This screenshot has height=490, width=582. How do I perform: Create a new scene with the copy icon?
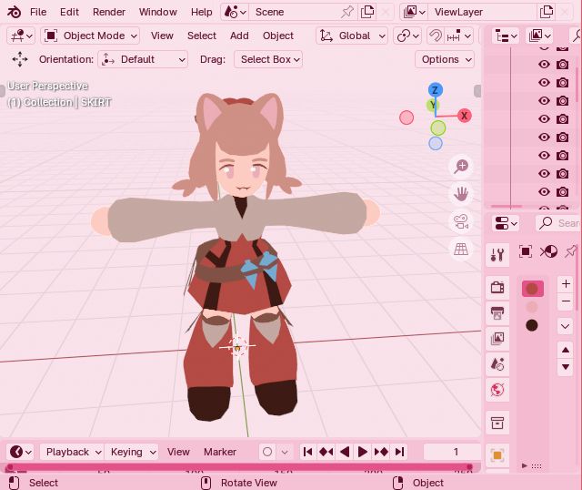pos(367,12)
